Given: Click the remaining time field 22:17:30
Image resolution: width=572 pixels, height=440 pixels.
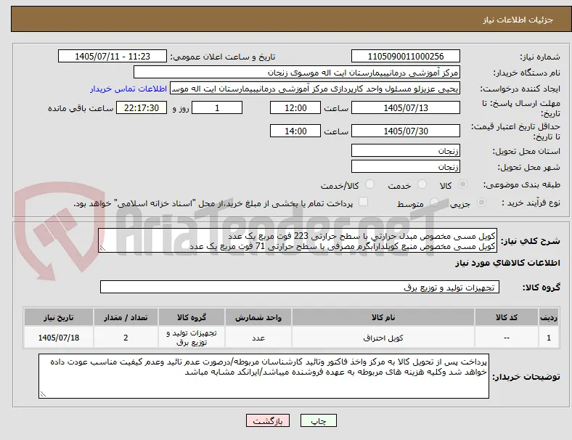Looking at the screenshot, I should [142, 108].
